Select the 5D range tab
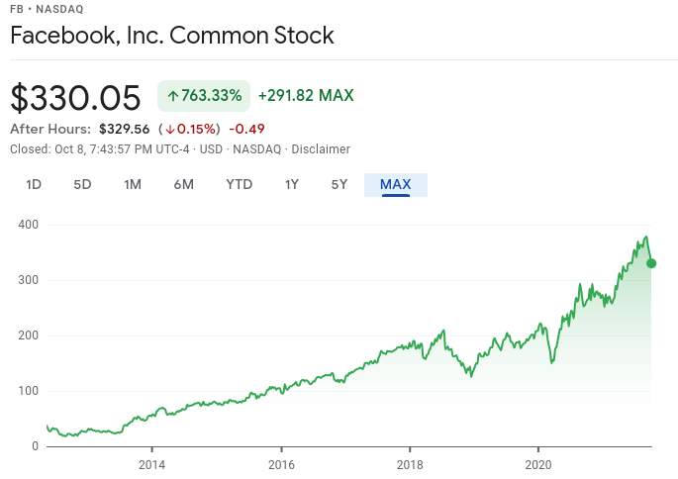The width and height of the screenshot is (678, 479). tap(82, 184)
